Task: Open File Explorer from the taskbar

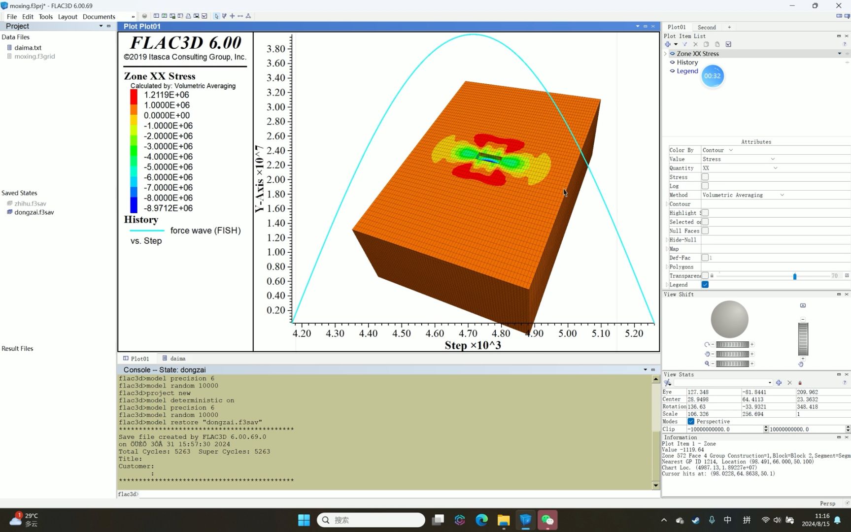Action: point(503,520)
